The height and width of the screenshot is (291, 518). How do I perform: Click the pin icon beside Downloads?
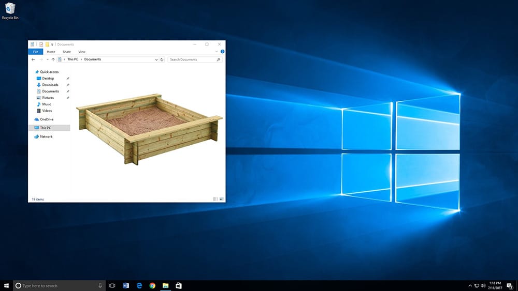(x=68, y=85)
